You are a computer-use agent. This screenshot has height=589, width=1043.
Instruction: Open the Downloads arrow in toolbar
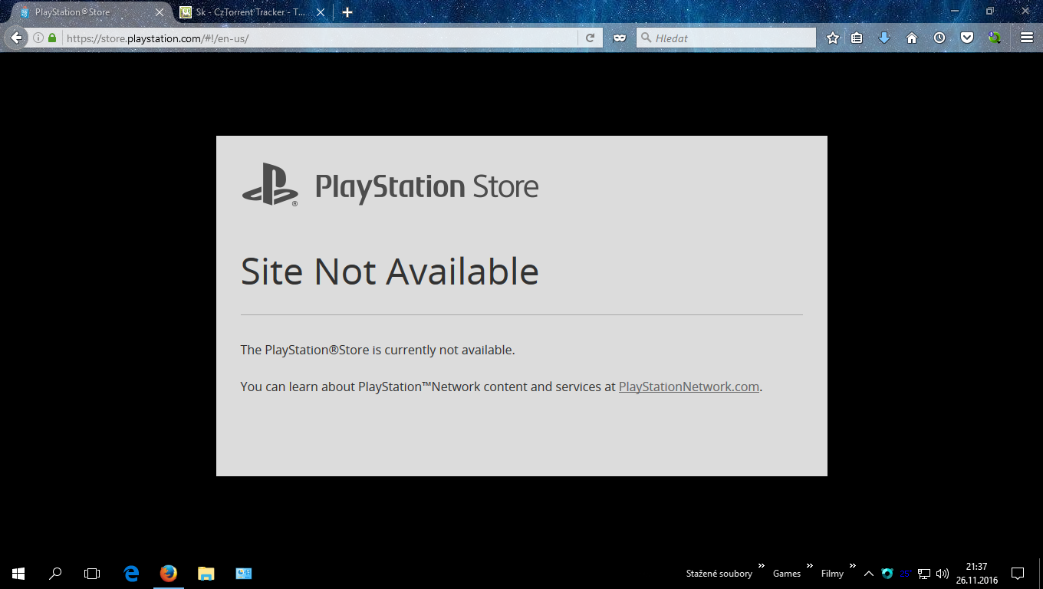coord(884,38)
